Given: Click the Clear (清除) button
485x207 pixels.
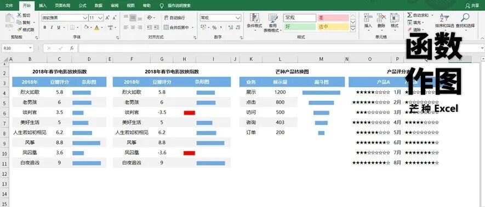Looking at the screenshot, I should coord(415,30).
